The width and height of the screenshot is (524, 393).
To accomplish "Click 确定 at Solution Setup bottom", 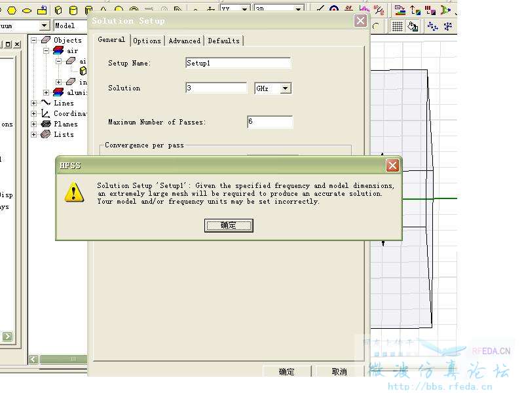I will click(x=287, y=371).
